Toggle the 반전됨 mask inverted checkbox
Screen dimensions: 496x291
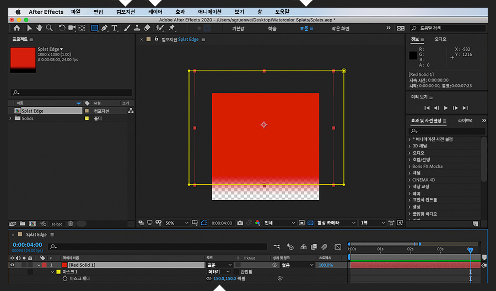pyautogui.click(x=236, y=272)
